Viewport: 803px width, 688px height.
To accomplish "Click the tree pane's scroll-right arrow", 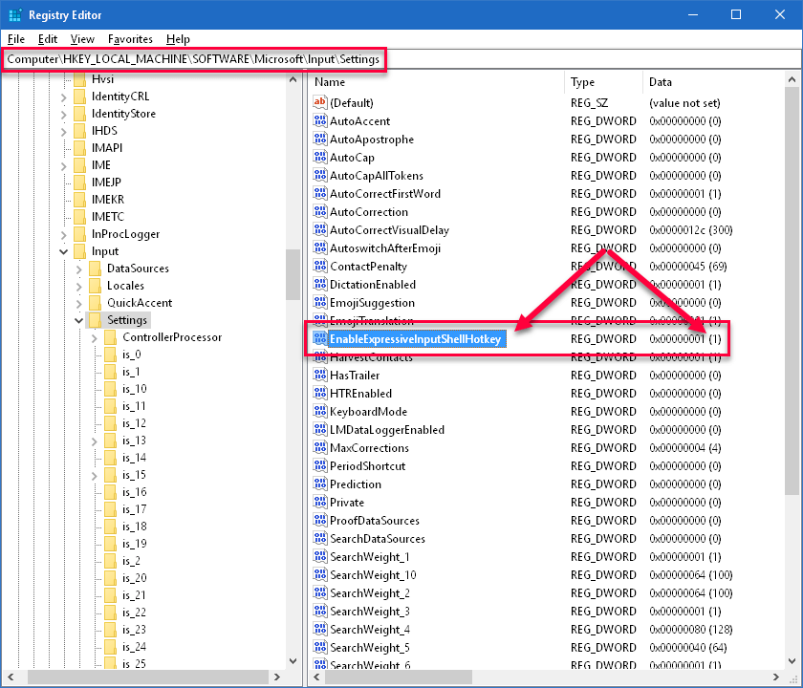I will pos(277,677).
